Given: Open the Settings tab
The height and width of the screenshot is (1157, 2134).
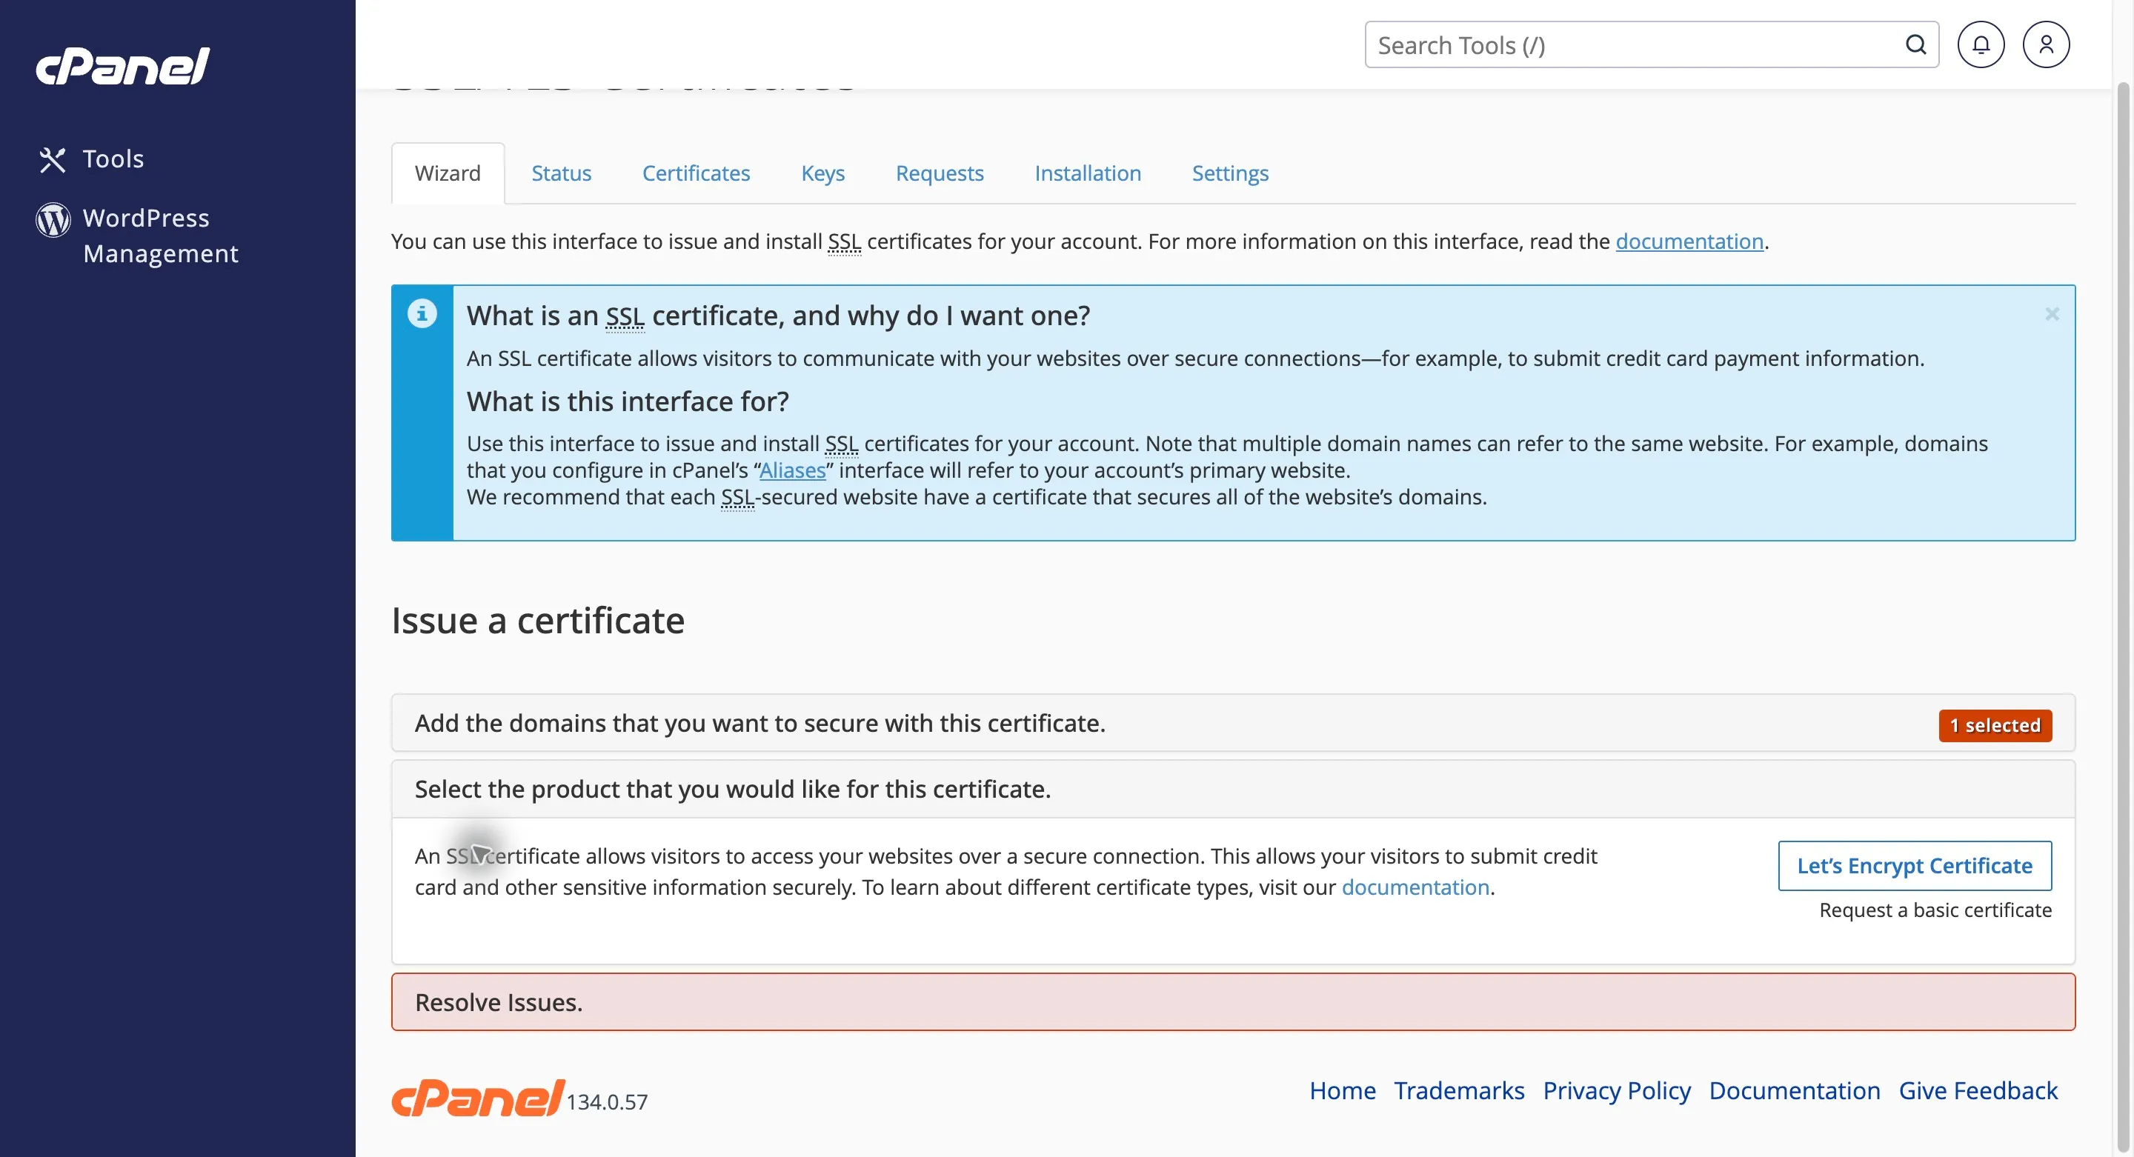Looking at the screenshot, I should [1230, 173].
